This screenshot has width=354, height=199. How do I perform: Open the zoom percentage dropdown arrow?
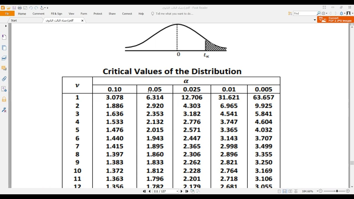click(317, 191)
